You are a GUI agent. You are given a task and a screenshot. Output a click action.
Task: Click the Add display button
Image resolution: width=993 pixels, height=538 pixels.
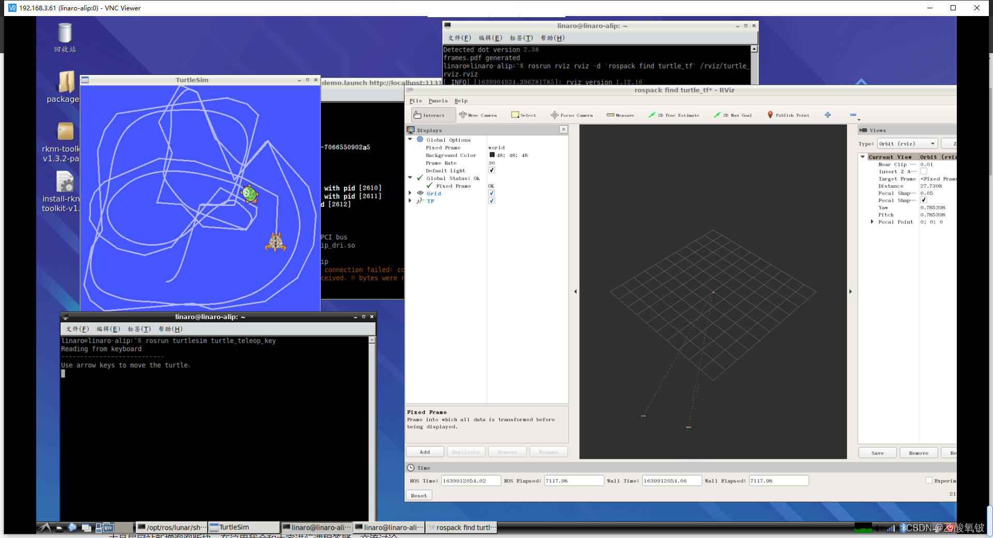point(425,452)
